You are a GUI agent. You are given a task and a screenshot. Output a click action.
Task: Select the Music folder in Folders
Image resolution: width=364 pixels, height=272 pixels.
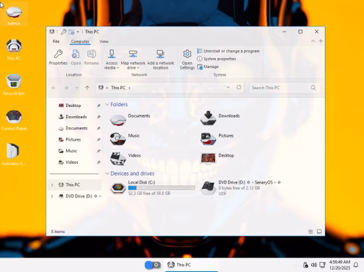coord(125,139)
